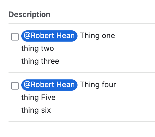Click the @ symbol in the second mention chip

pos(27,84)
